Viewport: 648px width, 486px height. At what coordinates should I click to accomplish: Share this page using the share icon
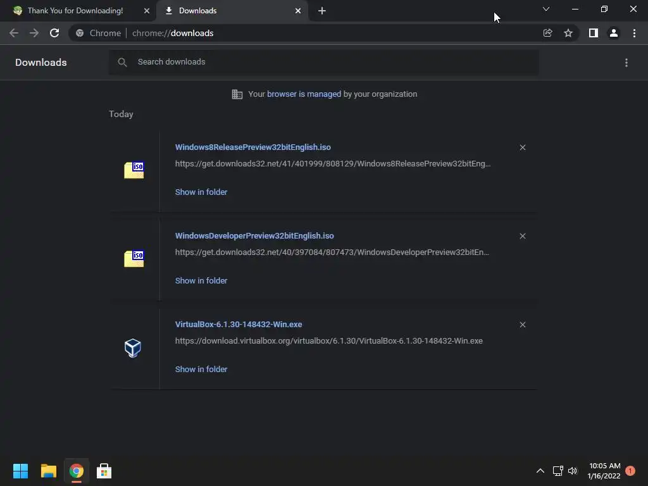click(x=547, y=33)
